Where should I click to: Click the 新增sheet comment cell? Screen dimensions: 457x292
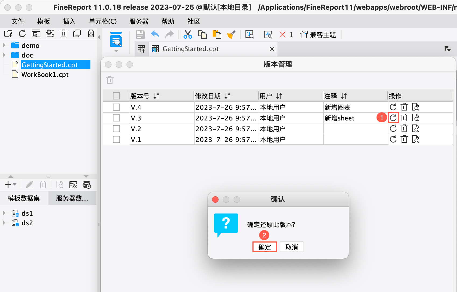coord(356,118)
